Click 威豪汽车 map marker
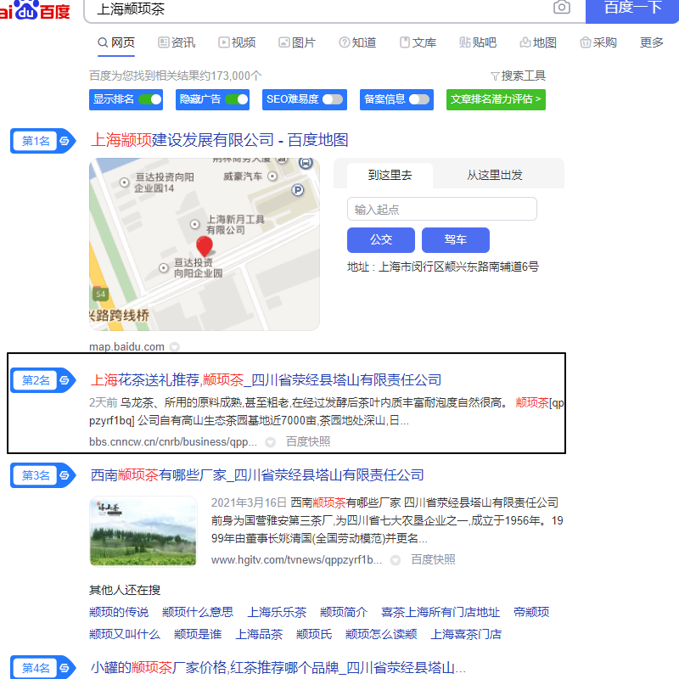The image size is (679, 679). (x=272, y=177)
